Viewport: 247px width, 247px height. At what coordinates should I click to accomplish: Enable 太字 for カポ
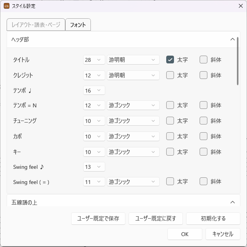(170, 136)
